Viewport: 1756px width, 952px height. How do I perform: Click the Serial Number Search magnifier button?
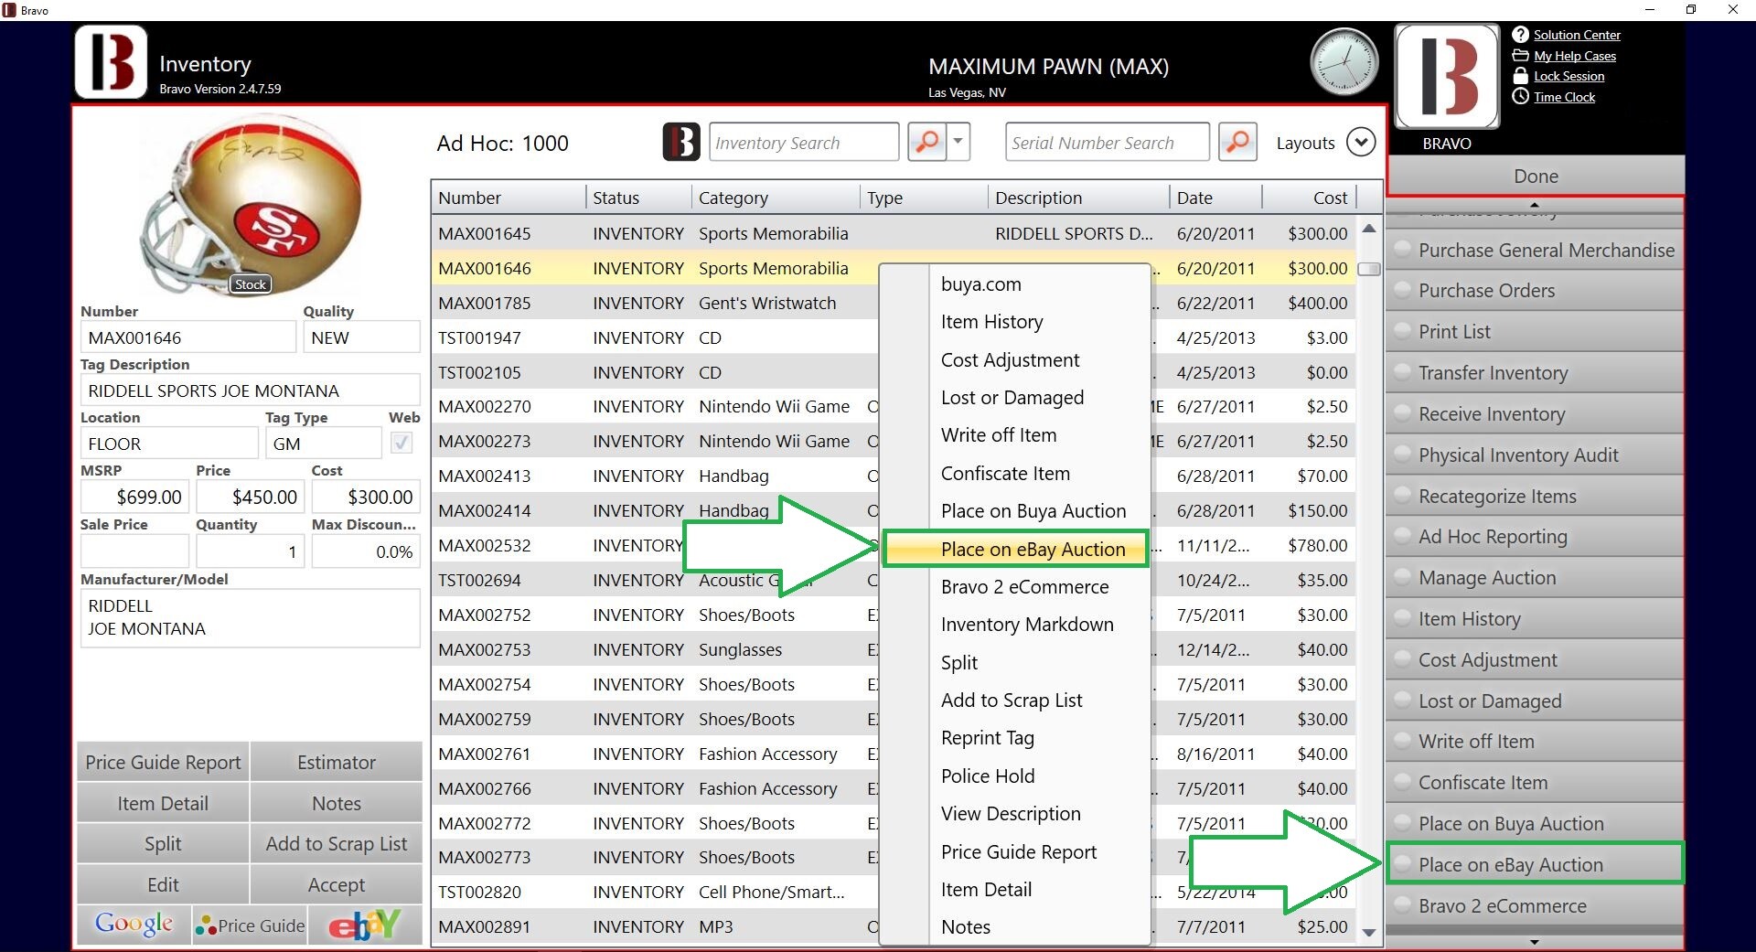point(1237,142)
